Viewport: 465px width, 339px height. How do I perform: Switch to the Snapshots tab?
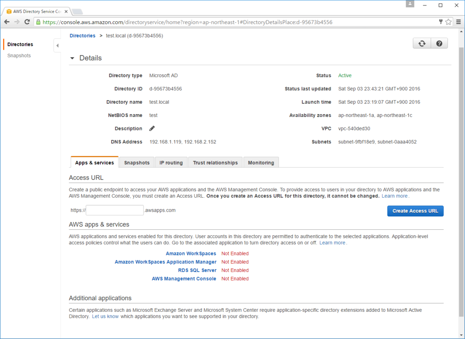(x=137, y=163)
